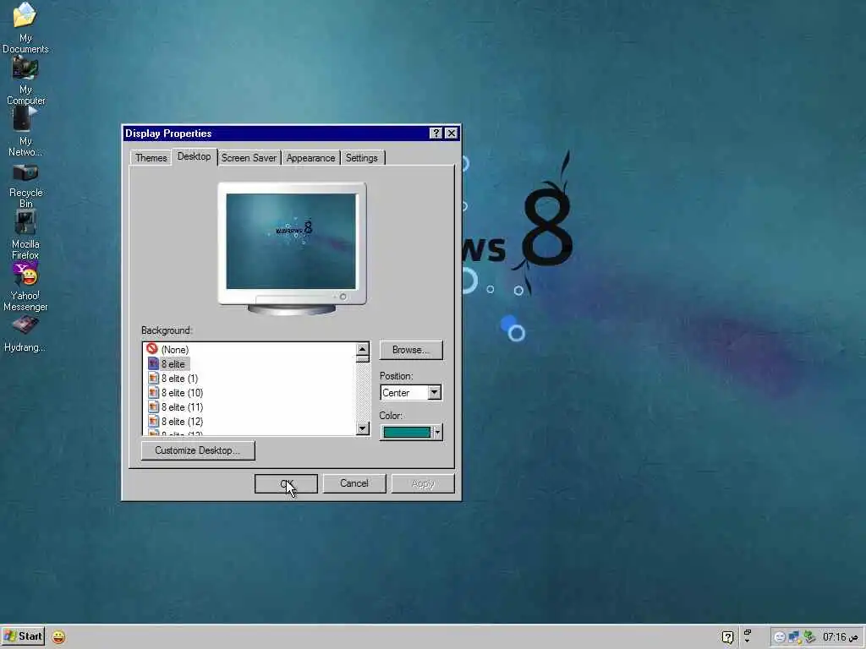Click the image icon beside 8 elite (10)
The height and width of the screenshot is (649, 866).
[154, 392]
